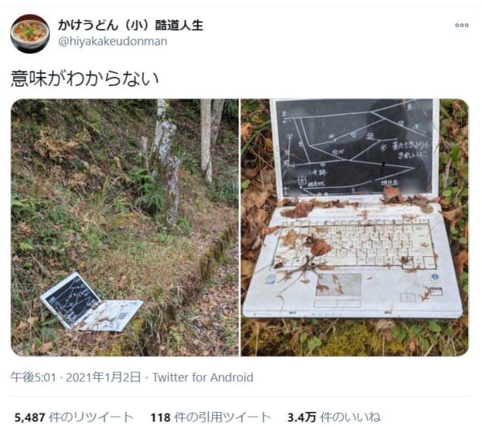The height and width of the screenshot is (432, 482).
Task: Click the tweet text 意味がわからない
Action: [85, 79]
